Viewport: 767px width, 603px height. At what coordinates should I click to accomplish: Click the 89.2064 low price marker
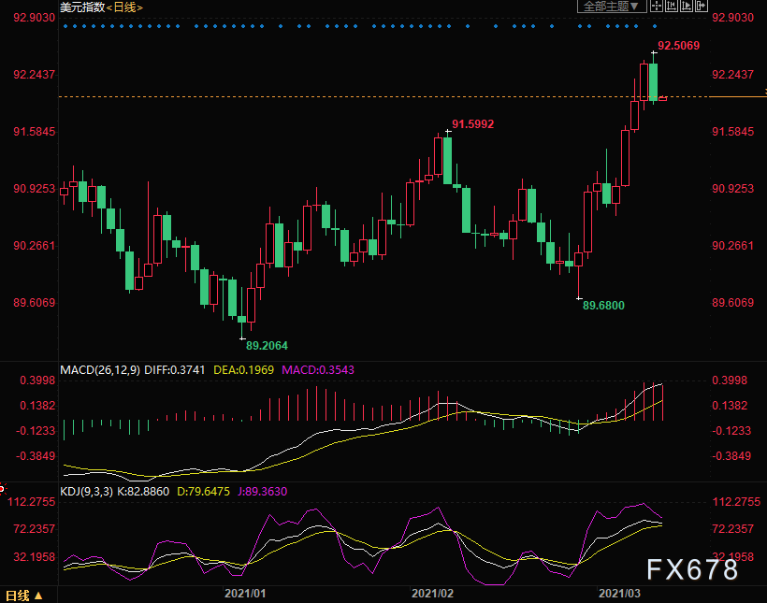(x=267, y=346)
